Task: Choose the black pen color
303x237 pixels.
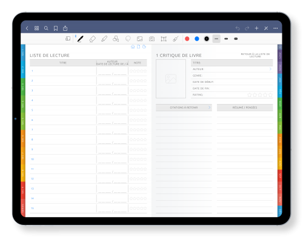Action: point(207,39)
